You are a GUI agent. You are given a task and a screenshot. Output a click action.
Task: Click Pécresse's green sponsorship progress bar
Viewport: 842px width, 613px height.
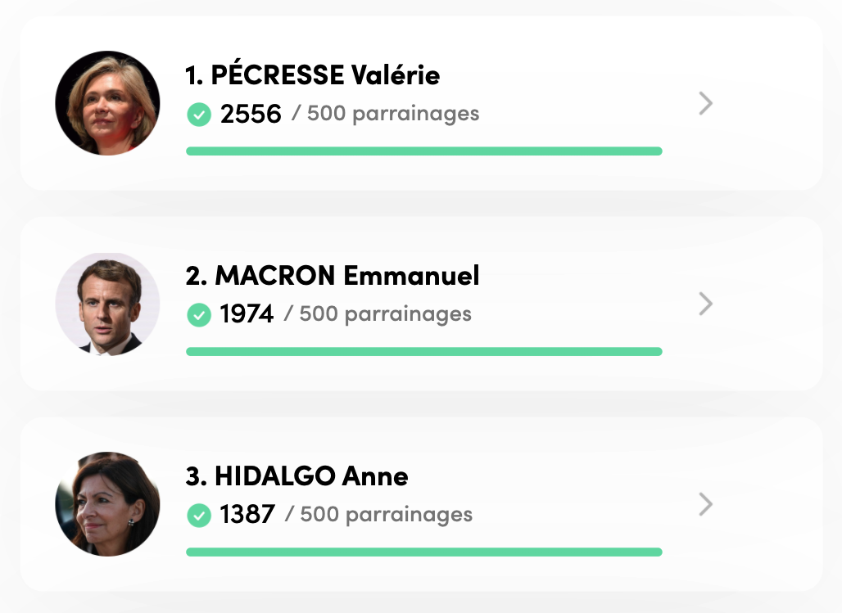click(x=423, y=151)
